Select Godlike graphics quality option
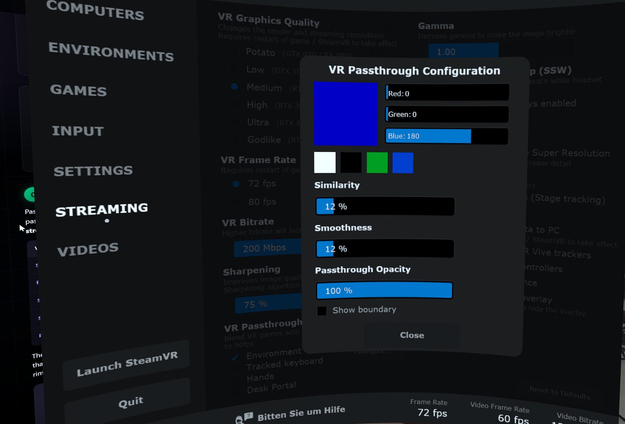The image size is (625, 424). pos(235,139)
